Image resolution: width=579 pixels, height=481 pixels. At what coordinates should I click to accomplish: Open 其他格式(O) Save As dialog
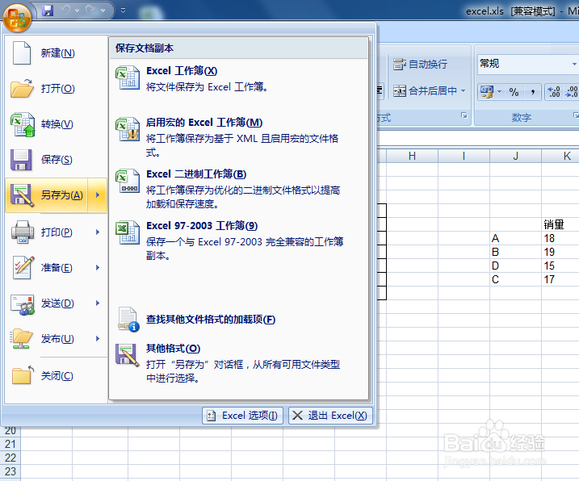238,363
